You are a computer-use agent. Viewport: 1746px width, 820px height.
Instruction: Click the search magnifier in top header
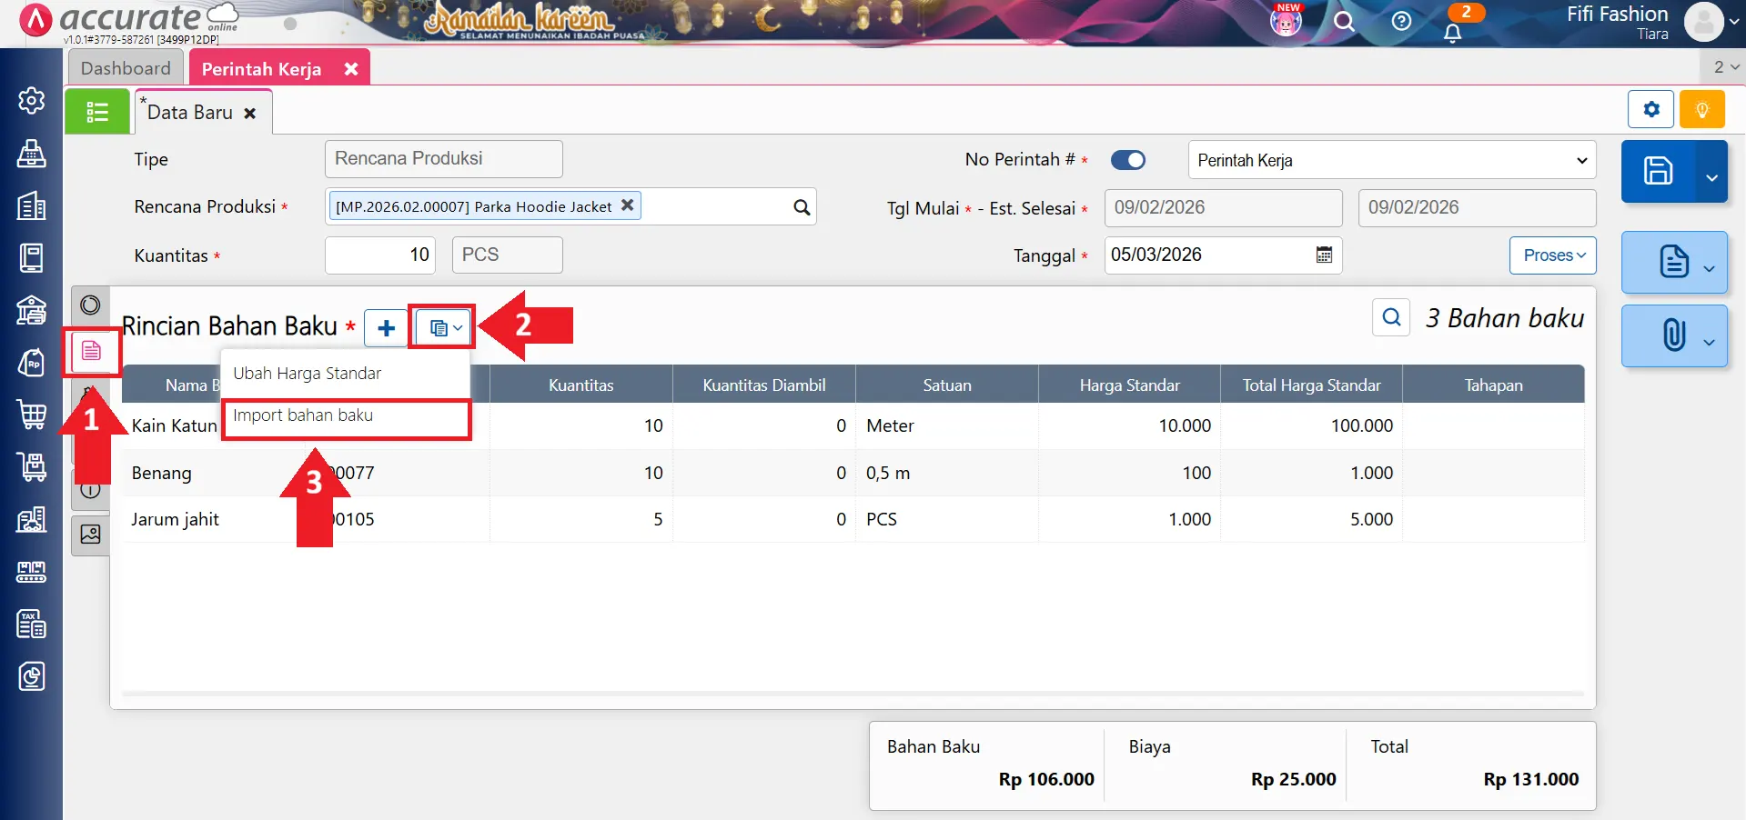[1344, 22]
